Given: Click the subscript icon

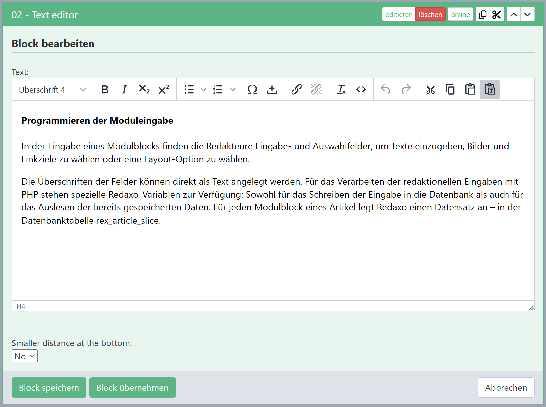Looking at the screenshot, I should click(x=144, y=90).
